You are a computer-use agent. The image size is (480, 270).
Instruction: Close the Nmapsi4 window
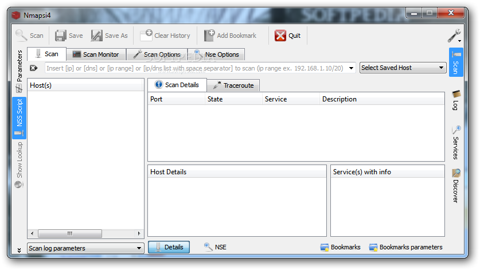[x=450, y=13]
